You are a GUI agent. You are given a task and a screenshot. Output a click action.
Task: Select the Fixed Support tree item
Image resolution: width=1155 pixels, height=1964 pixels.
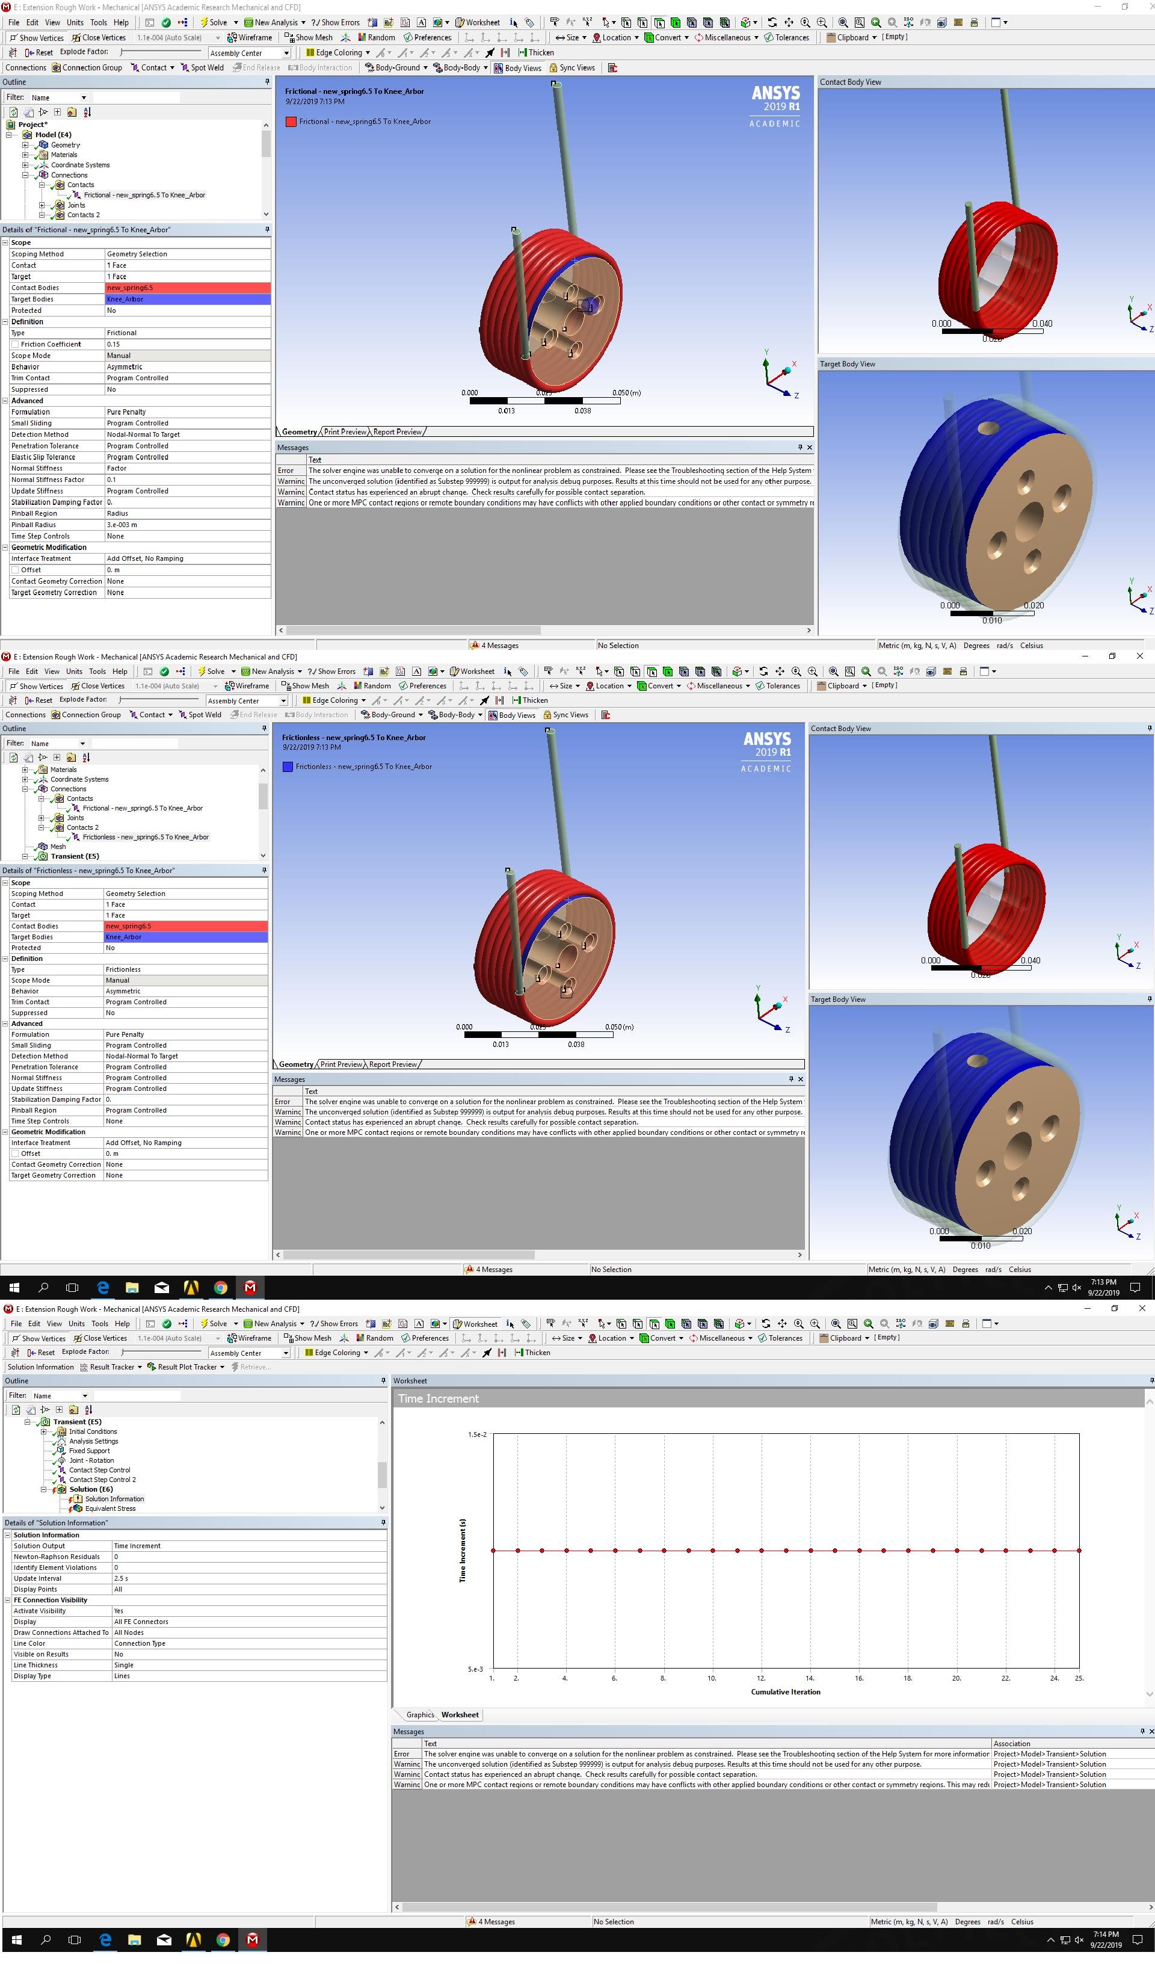[x=89, y=1450]
